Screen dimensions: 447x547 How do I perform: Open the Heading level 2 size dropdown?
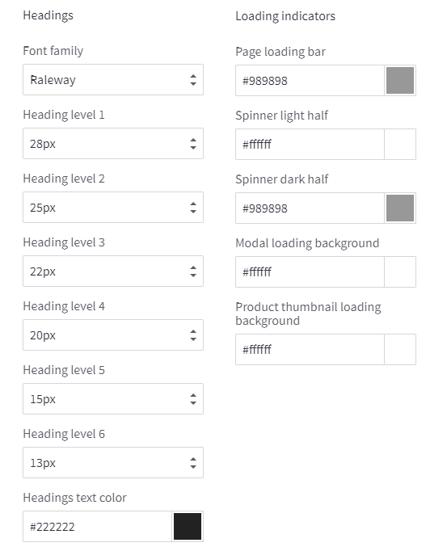click(113, 207)
